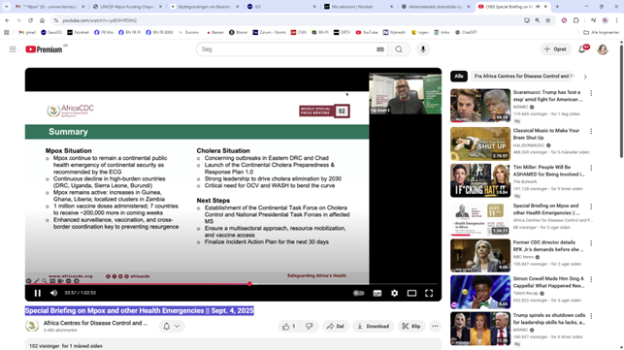Viewport: 624px width, 350px height.
Task: Show more filter chips with arrow
Action: click(x=585, y=77)
